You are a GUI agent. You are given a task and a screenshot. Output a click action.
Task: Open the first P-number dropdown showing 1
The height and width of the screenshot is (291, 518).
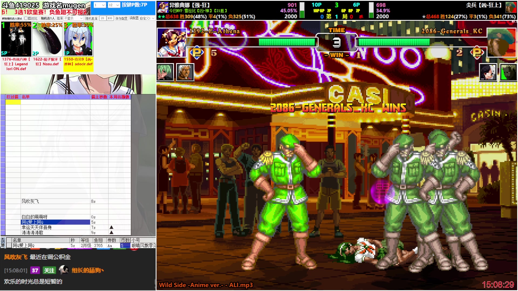100,5
